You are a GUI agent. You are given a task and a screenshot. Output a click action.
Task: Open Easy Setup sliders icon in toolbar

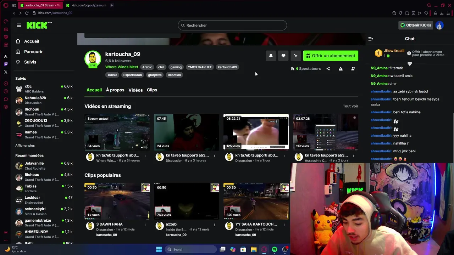click(x=449, y=13)
